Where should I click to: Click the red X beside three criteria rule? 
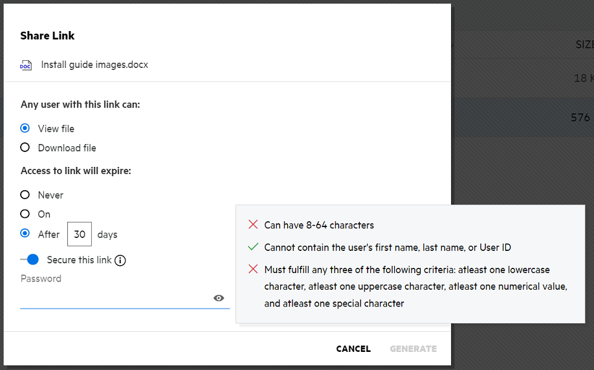pyautogui.click(x=253, y=269)
